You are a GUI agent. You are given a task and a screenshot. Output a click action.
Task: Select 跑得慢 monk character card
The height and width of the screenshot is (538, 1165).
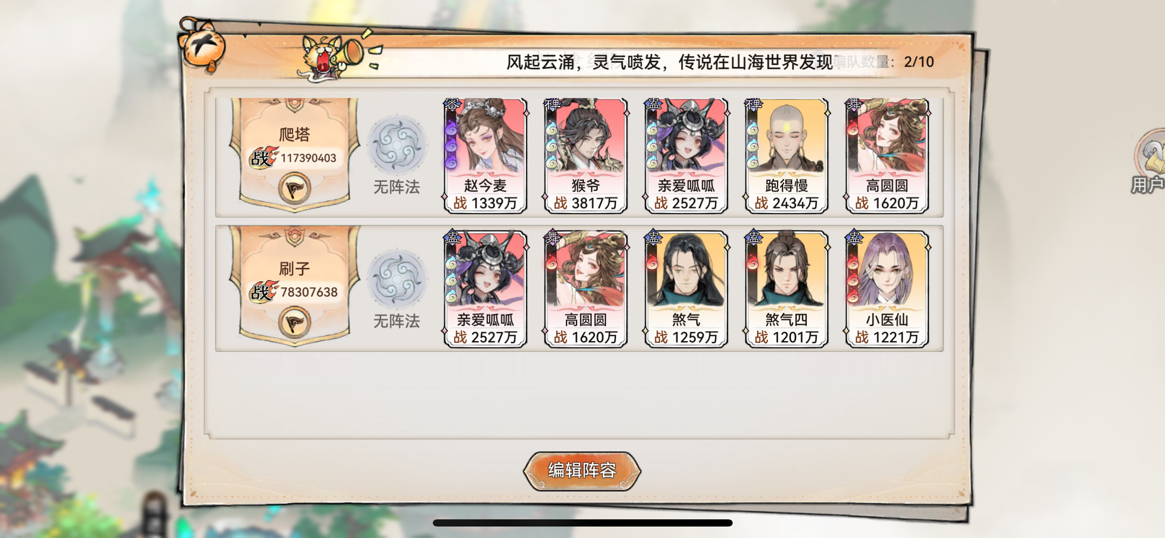coord(786,155)
